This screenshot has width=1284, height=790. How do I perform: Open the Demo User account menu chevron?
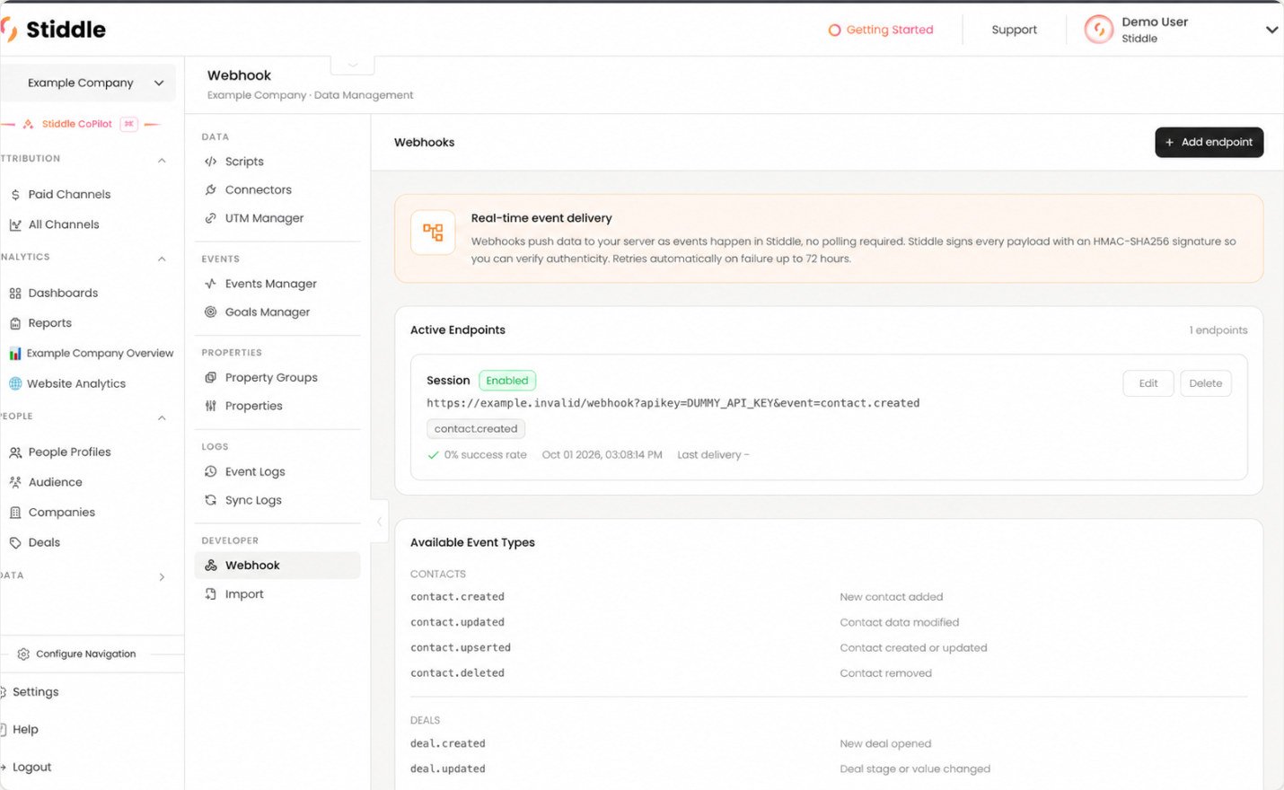tap(1271, 30)
